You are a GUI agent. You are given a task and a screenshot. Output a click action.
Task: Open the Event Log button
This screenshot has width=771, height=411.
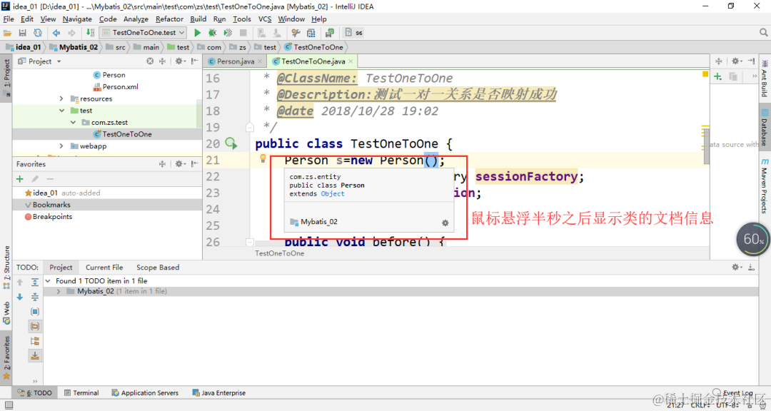tap(733, 393)
